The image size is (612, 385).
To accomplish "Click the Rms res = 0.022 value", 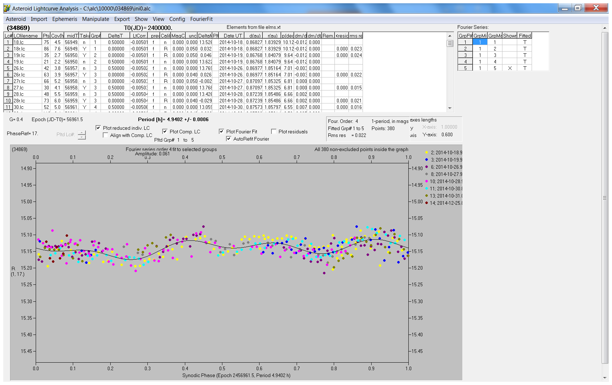I will (x=347, y=136).
